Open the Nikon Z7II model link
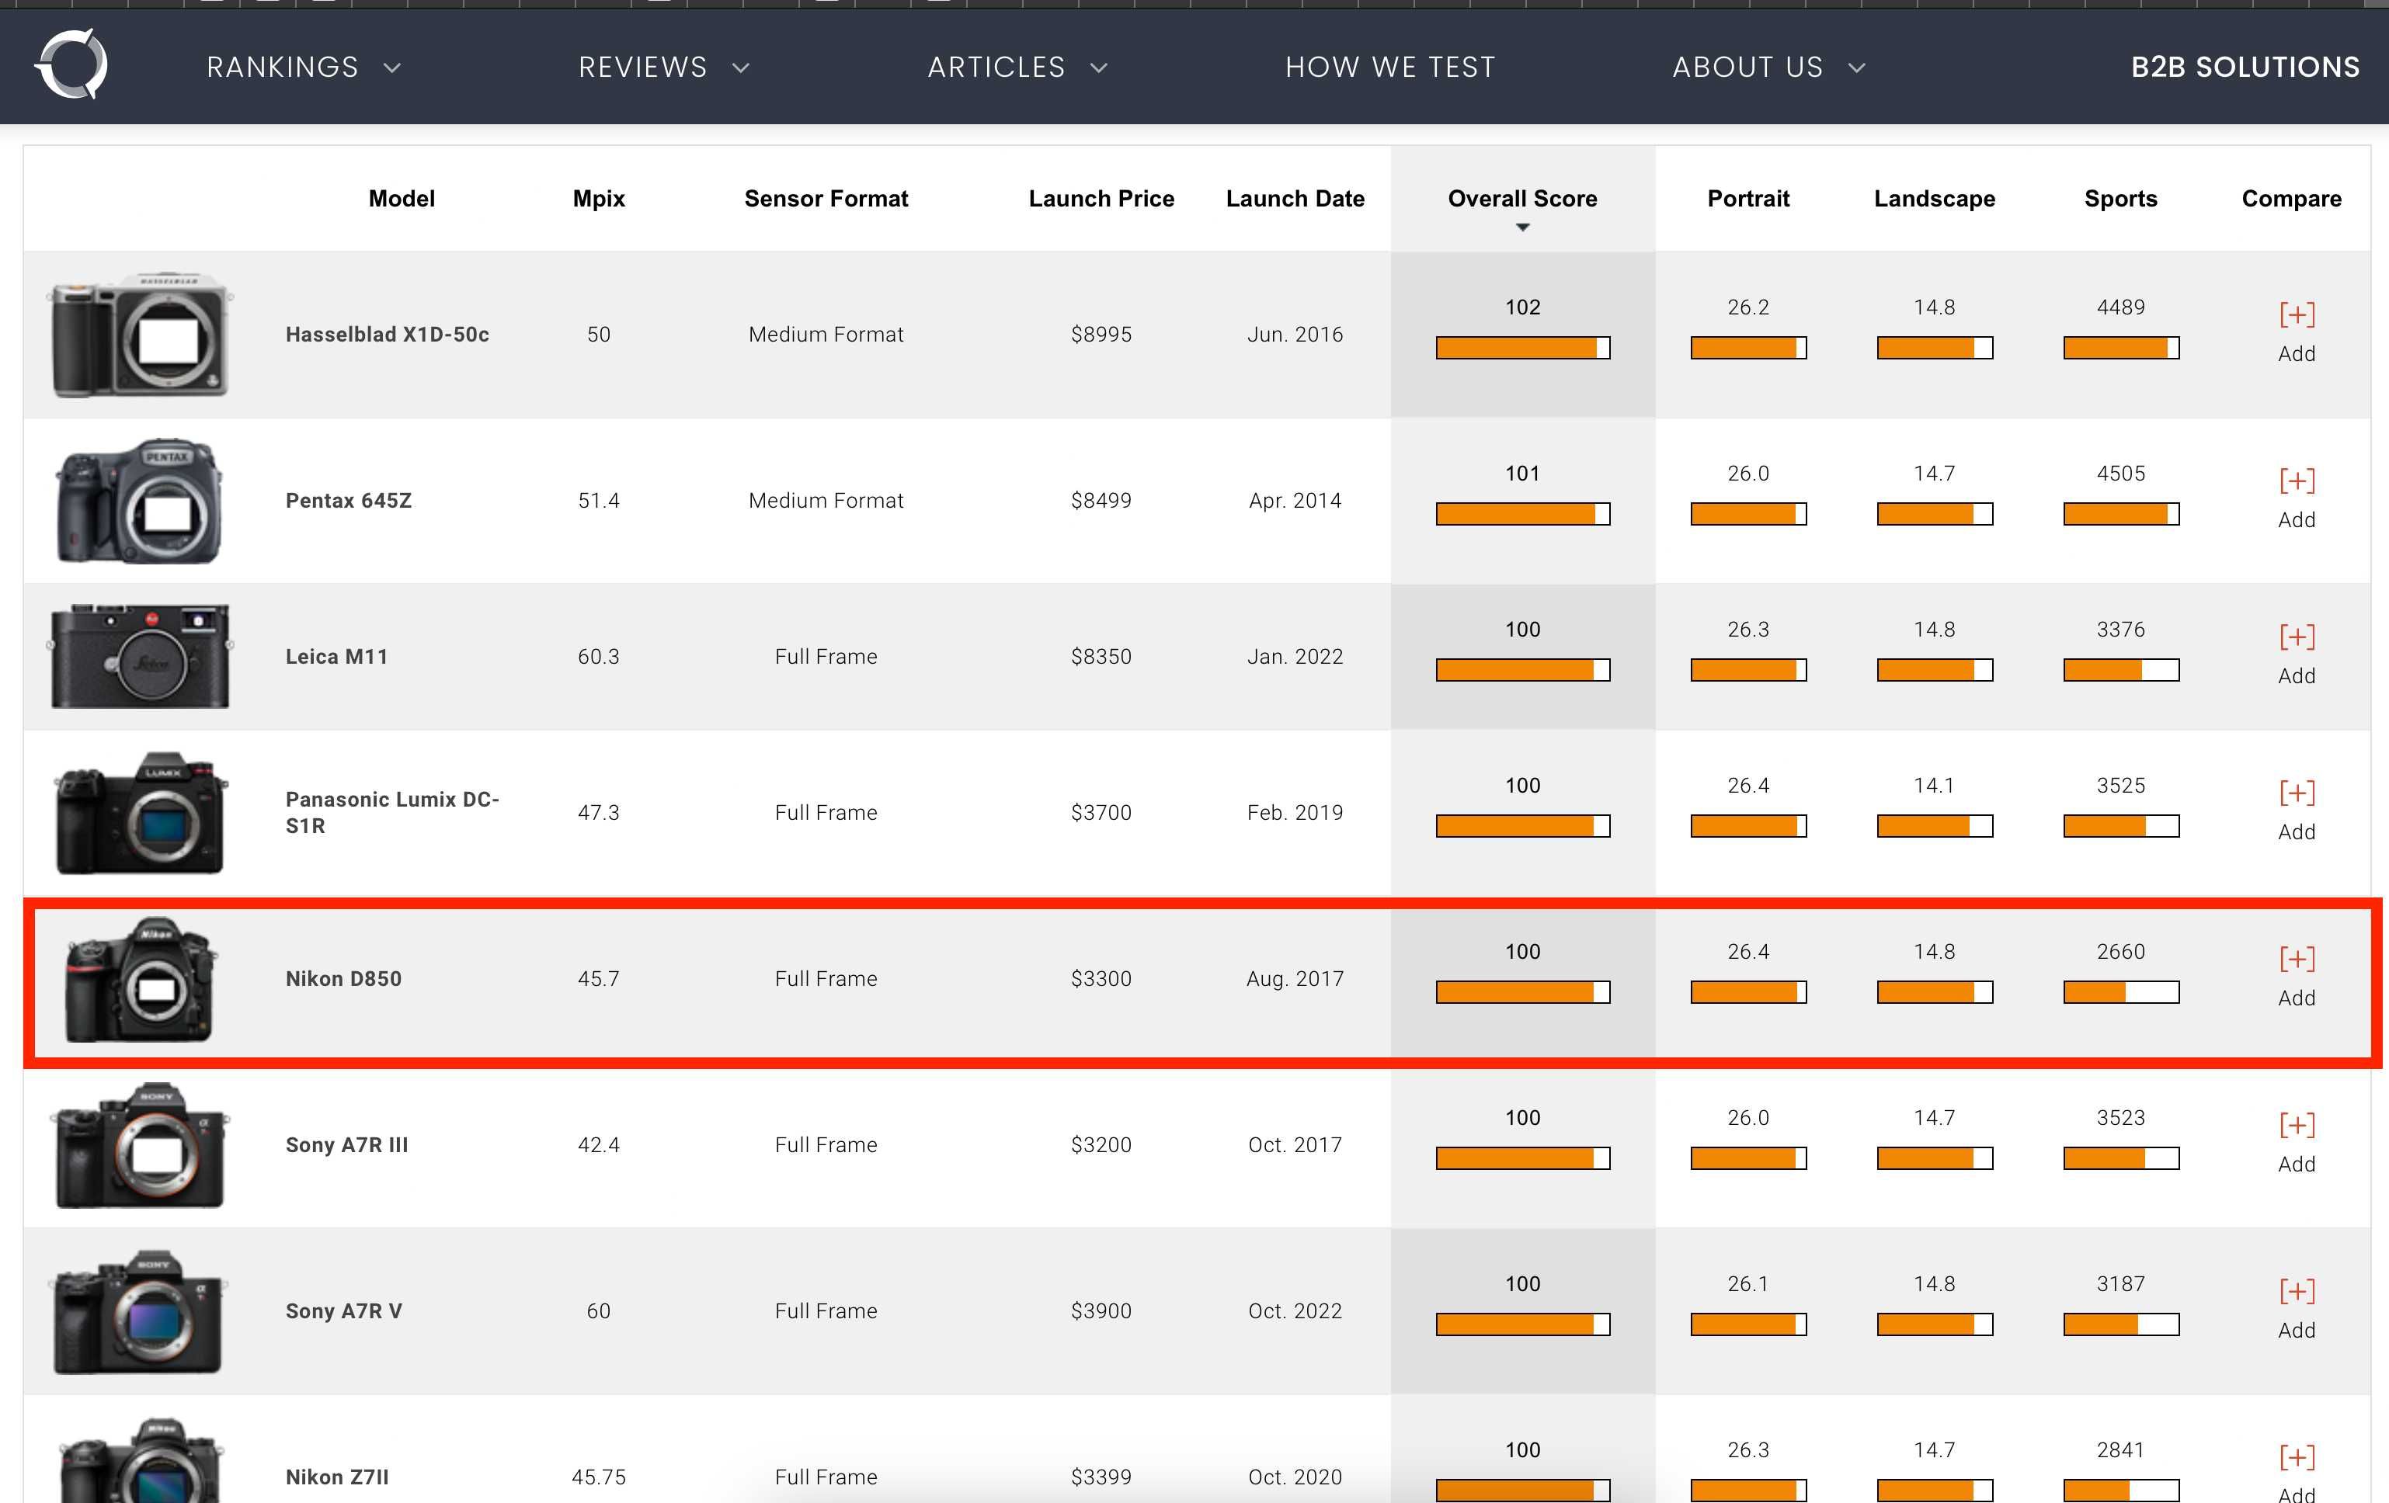The width and height of the screenshot is (2389, 1503). click(336, 1477)
